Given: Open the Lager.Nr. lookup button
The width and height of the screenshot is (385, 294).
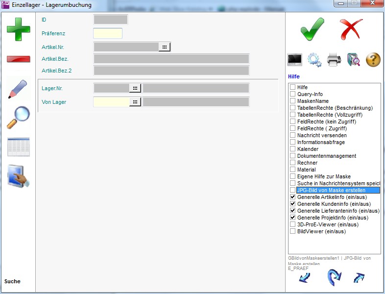Looking at the screenshot, I should click(x=135, y=88).
